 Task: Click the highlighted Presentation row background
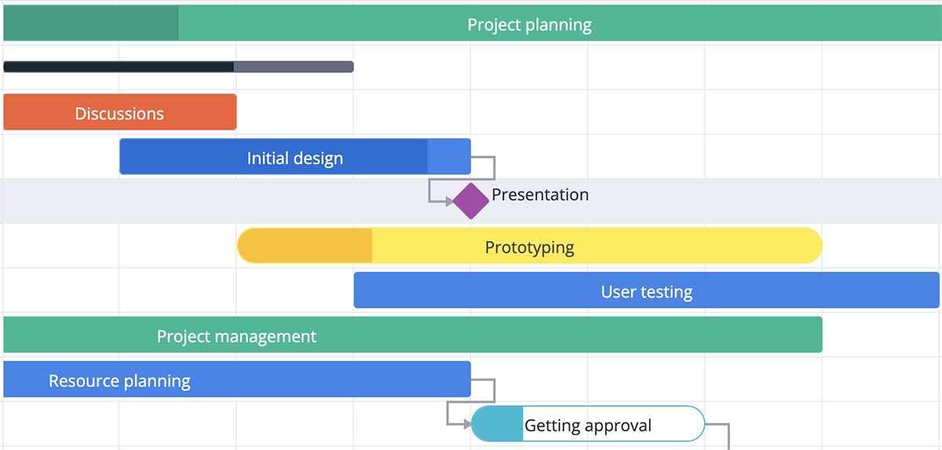pos(471,201)
